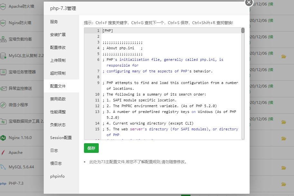Image resolution: width=294 pixels, height=196 pixels.
Task: Open the 慢日志 tab
Action: pos(61,163)
